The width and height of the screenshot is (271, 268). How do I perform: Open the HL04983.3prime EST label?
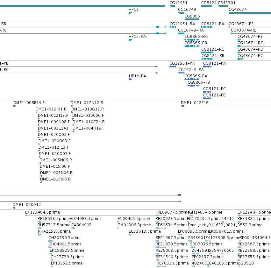[x=85, y=219]
